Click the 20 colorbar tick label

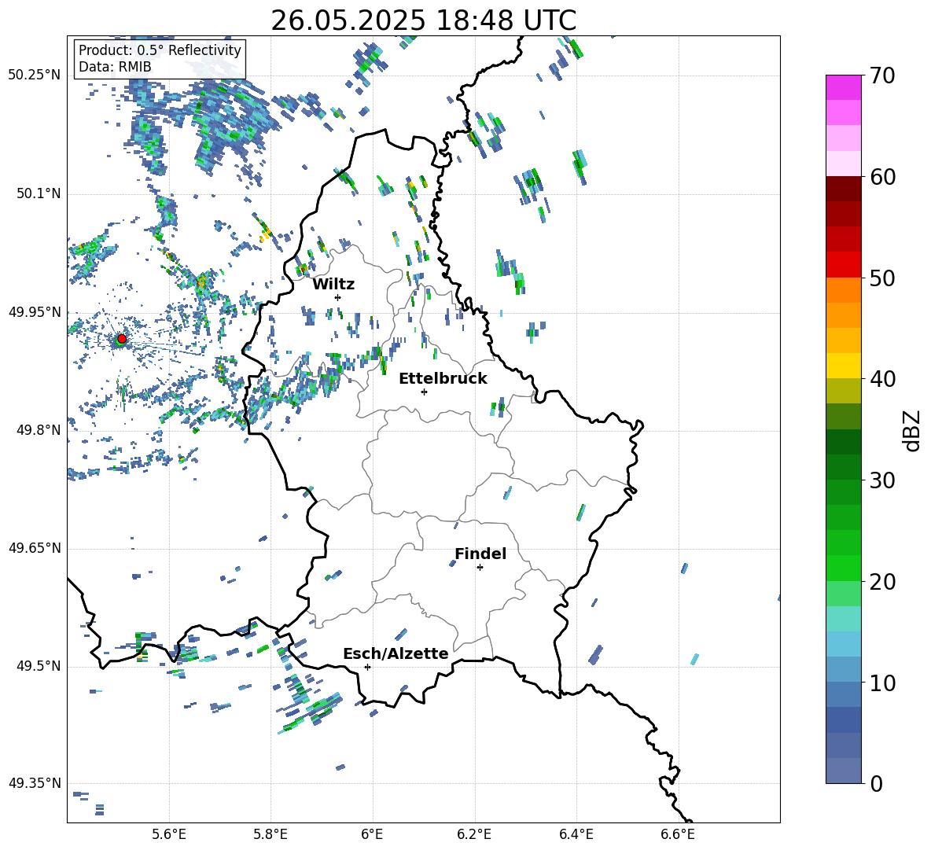tap(882, 582)
